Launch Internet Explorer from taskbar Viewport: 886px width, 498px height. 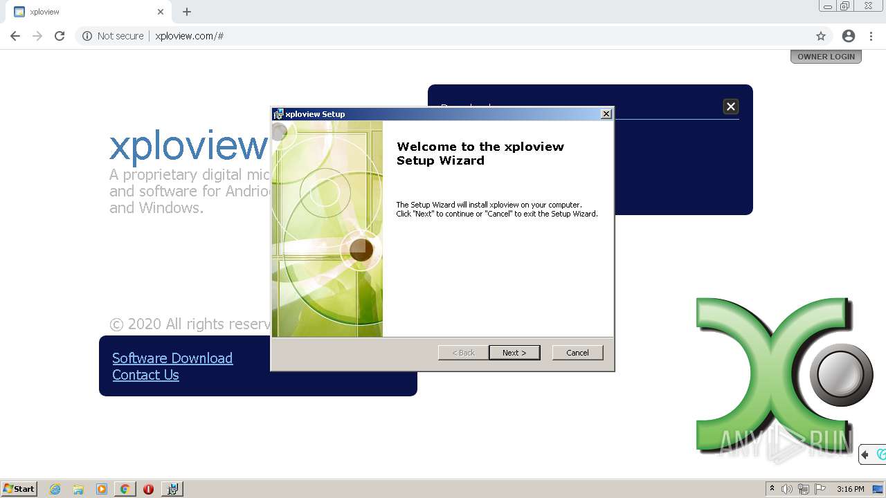55,489
